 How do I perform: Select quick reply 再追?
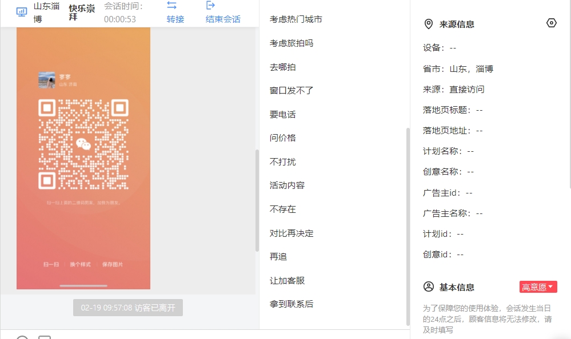point(278,257)
